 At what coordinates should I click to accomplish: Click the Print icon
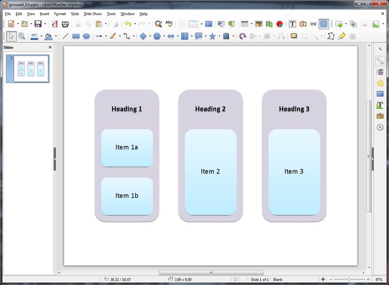pos(65,24)
